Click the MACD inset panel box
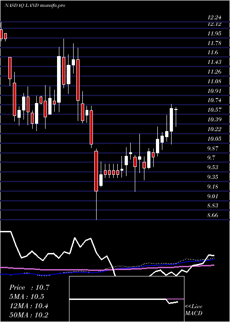 (126, 299)
